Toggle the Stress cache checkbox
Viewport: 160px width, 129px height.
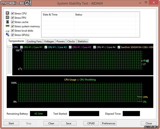12,22
